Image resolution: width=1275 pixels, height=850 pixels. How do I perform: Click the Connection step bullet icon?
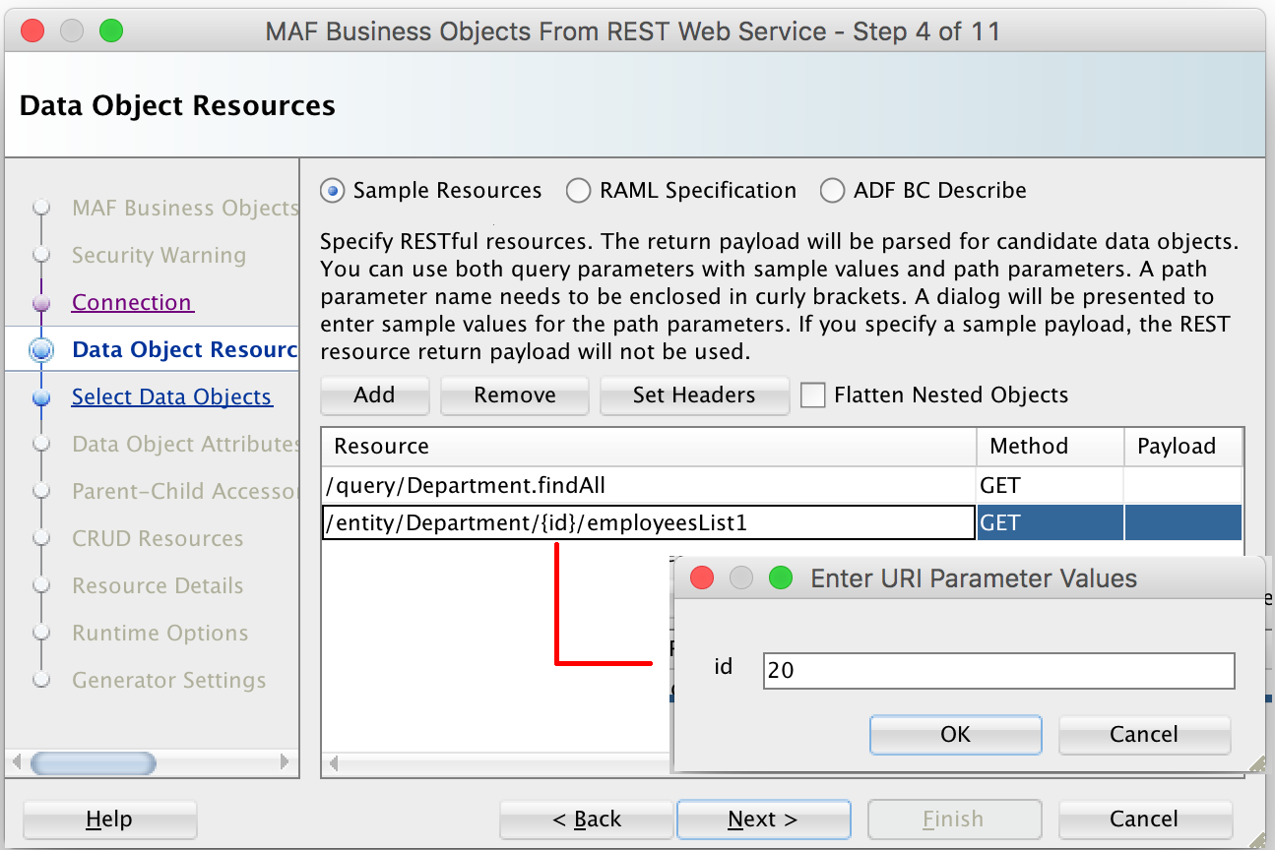pyautogui.click(x=41, y=303)
